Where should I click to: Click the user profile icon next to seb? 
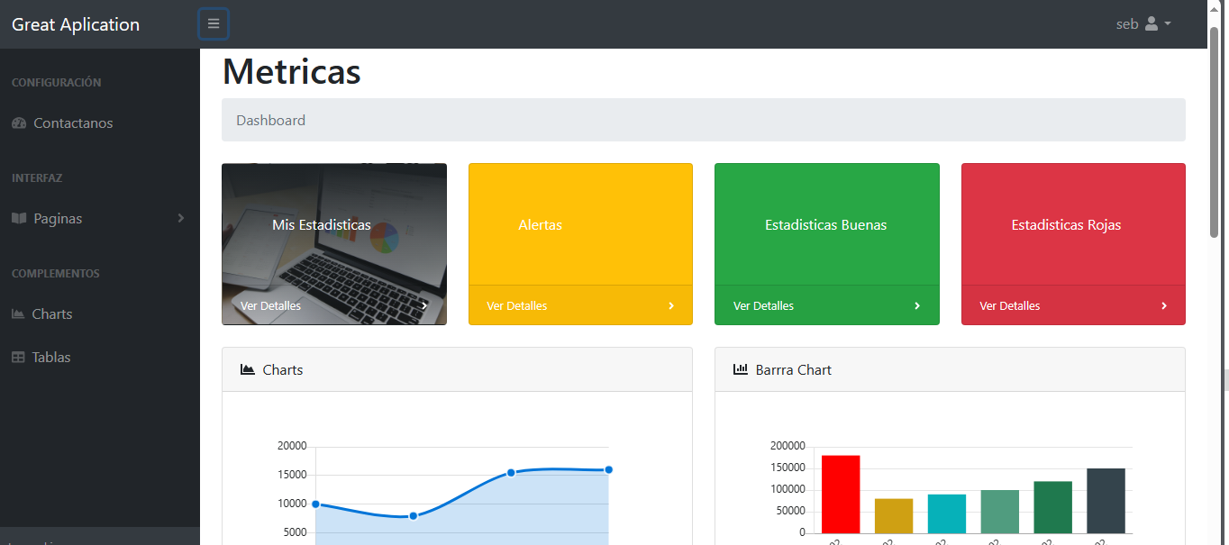1151,24
